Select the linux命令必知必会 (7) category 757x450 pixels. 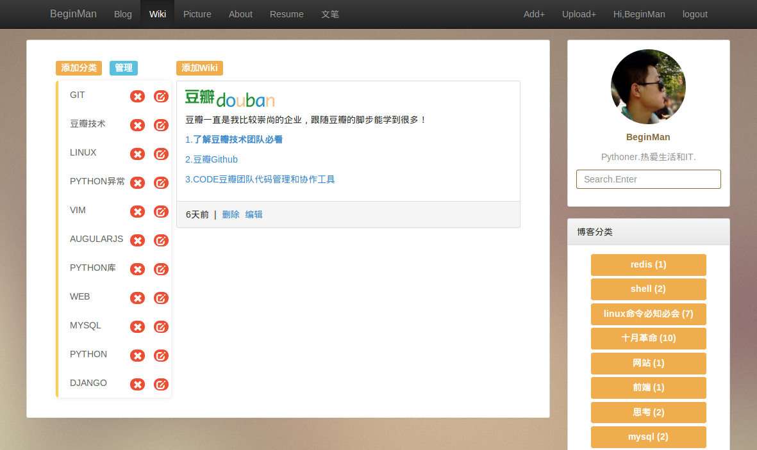[649, 314]
